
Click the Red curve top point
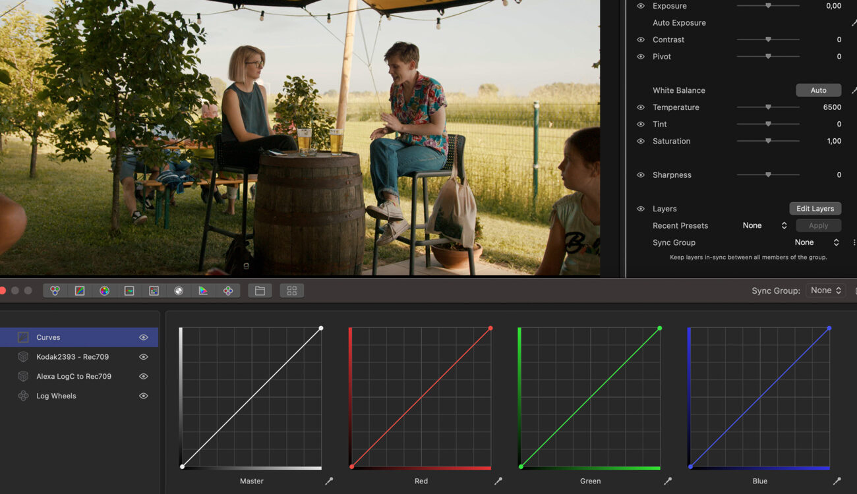[x=490, y=328]
